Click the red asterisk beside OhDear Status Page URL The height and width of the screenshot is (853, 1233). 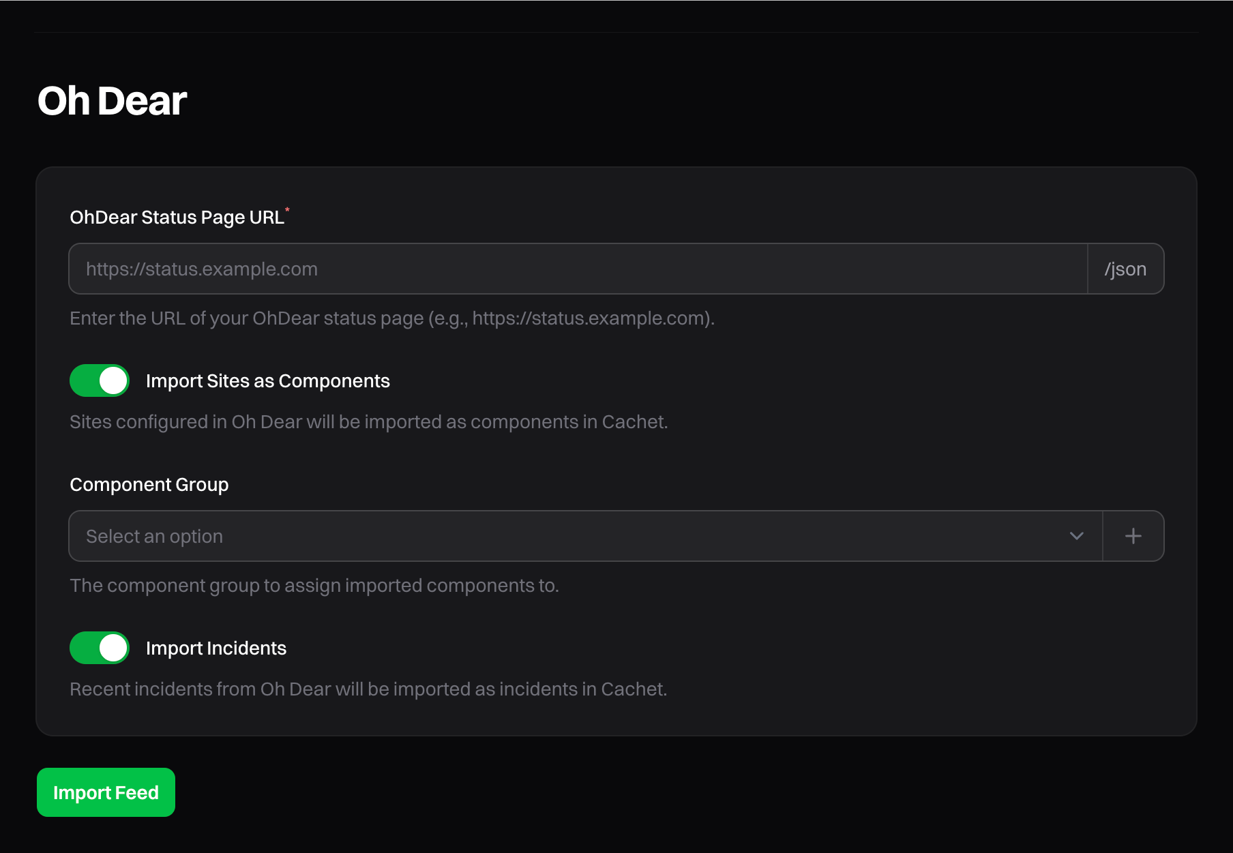[x=288, y=210]
